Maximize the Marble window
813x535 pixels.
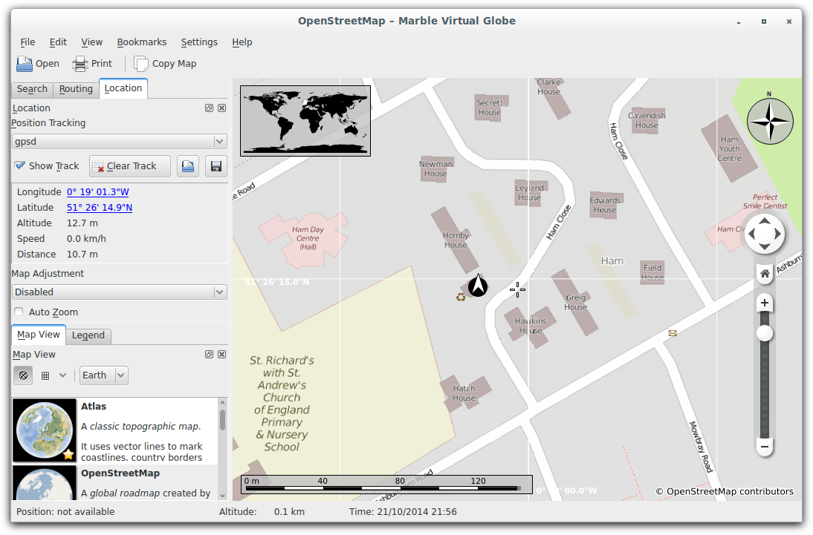point(764,22)
